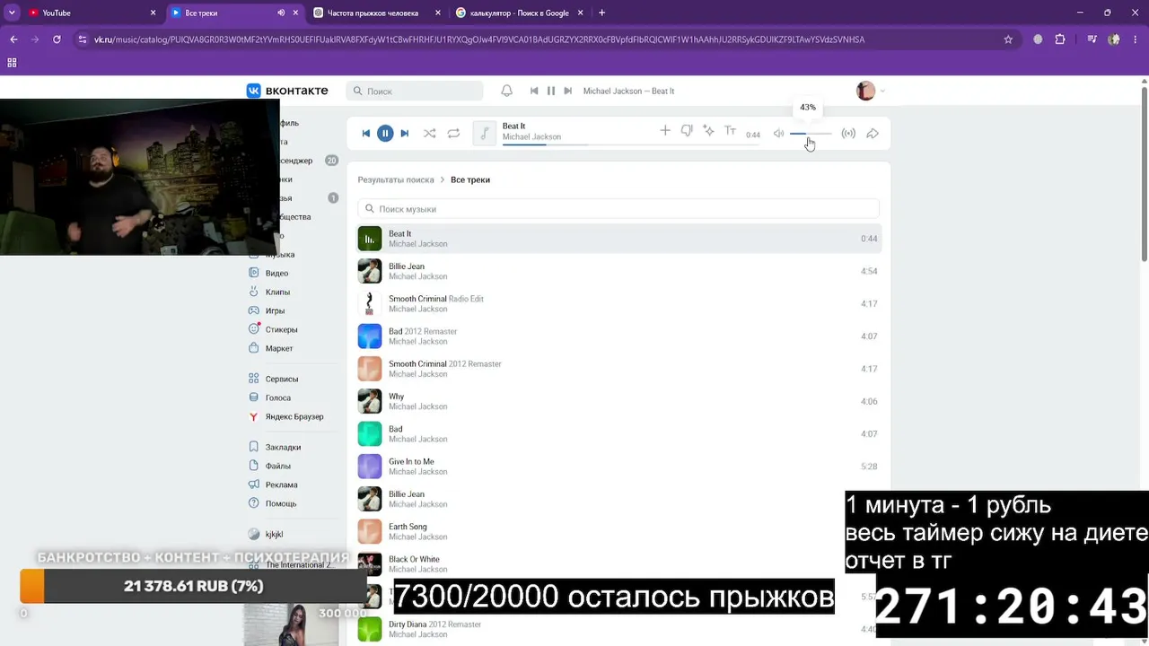Toggle shuffle mode in the player

coord(430,134)
